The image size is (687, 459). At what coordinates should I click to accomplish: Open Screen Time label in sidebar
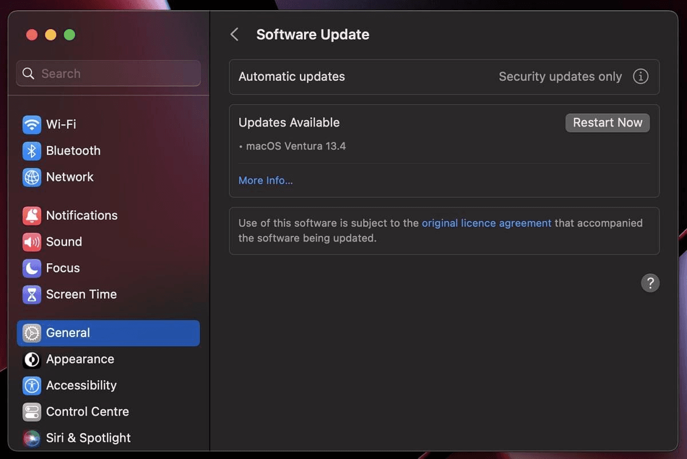pos(81,294)
